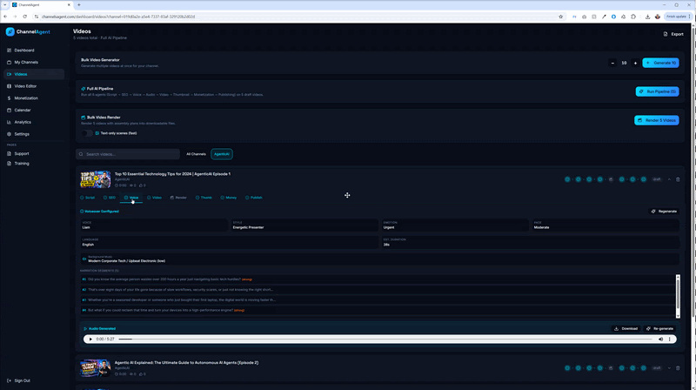Mute the audio player volume

point(660,339)
